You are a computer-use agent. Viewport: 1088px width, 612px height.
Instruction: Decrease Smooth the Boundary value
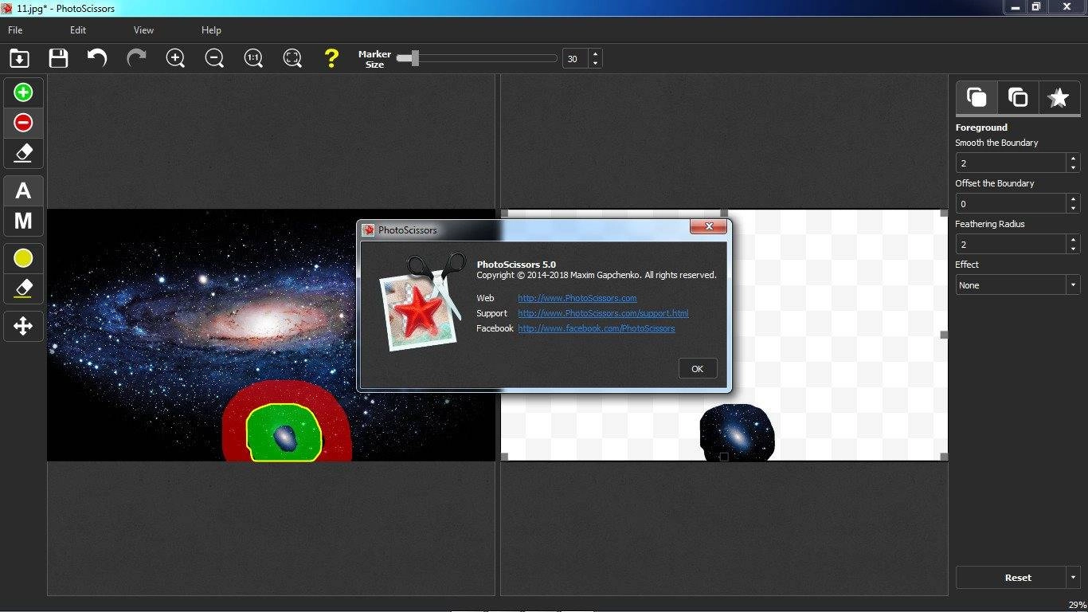click(1074, 167)
